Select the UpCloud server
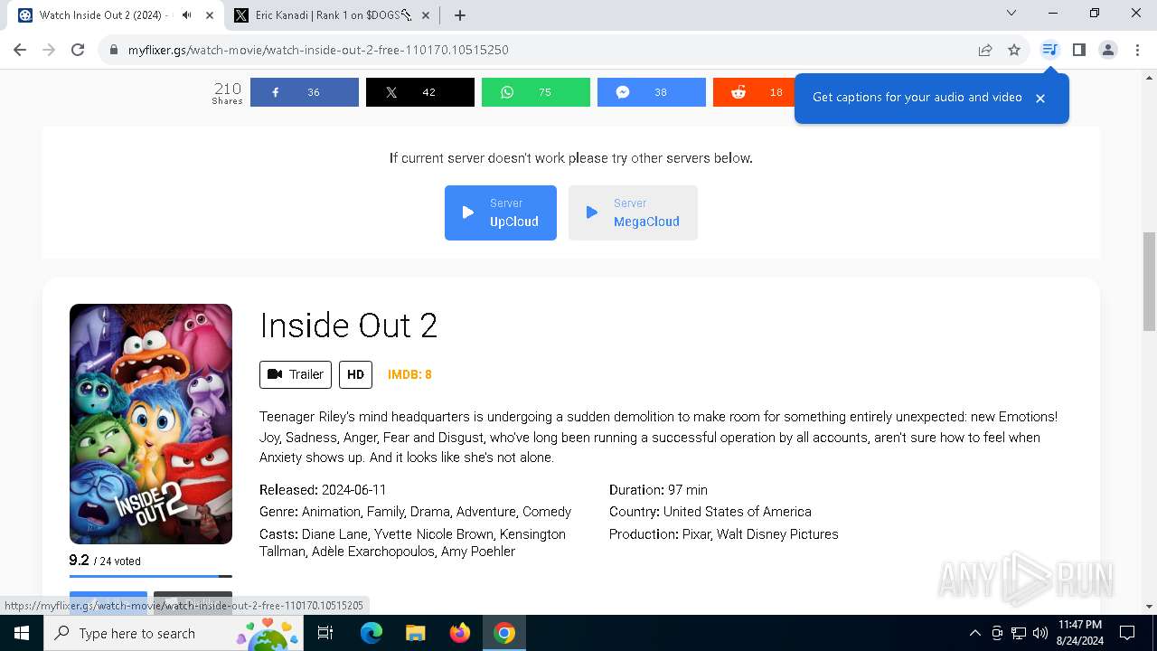The height and width of the screenshot is (651, 1157). point(501,212)
